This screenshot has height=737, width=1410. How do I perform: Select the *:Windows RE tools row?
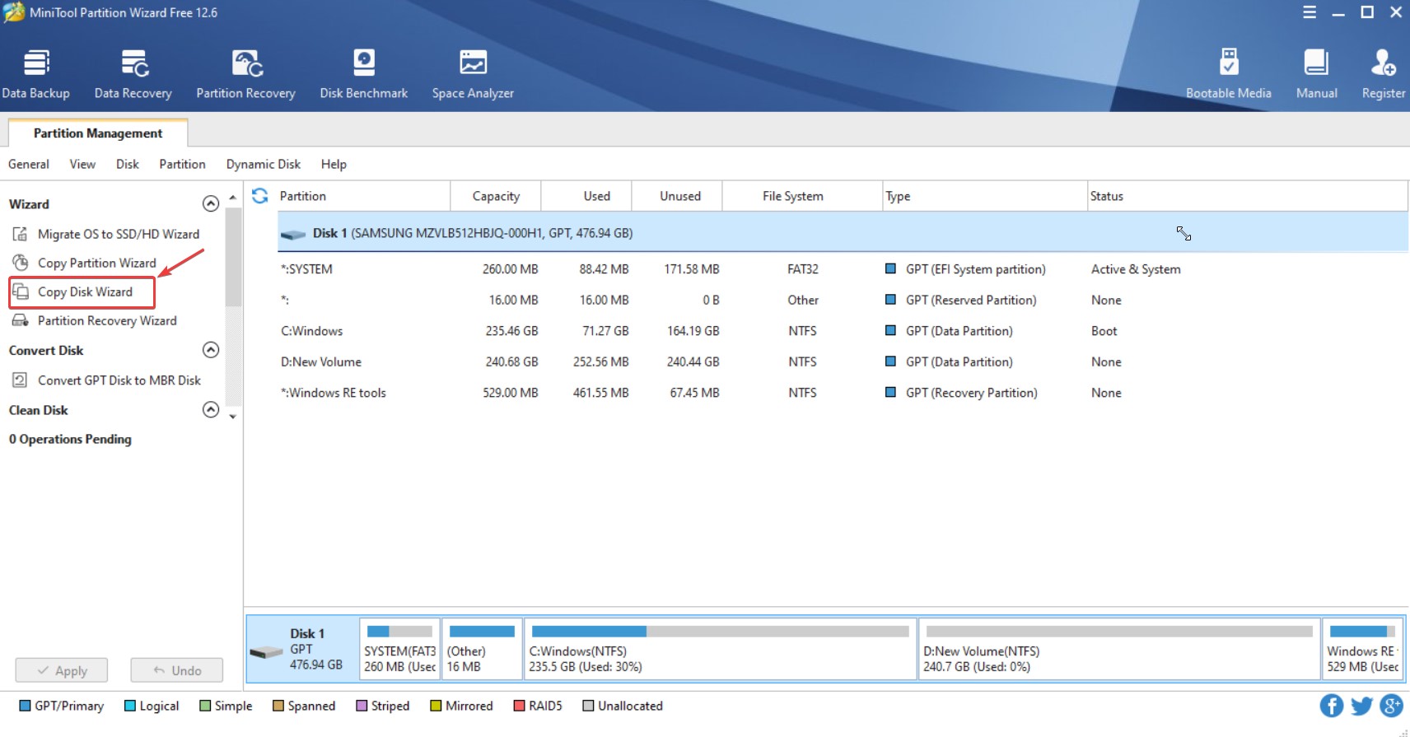843,393
